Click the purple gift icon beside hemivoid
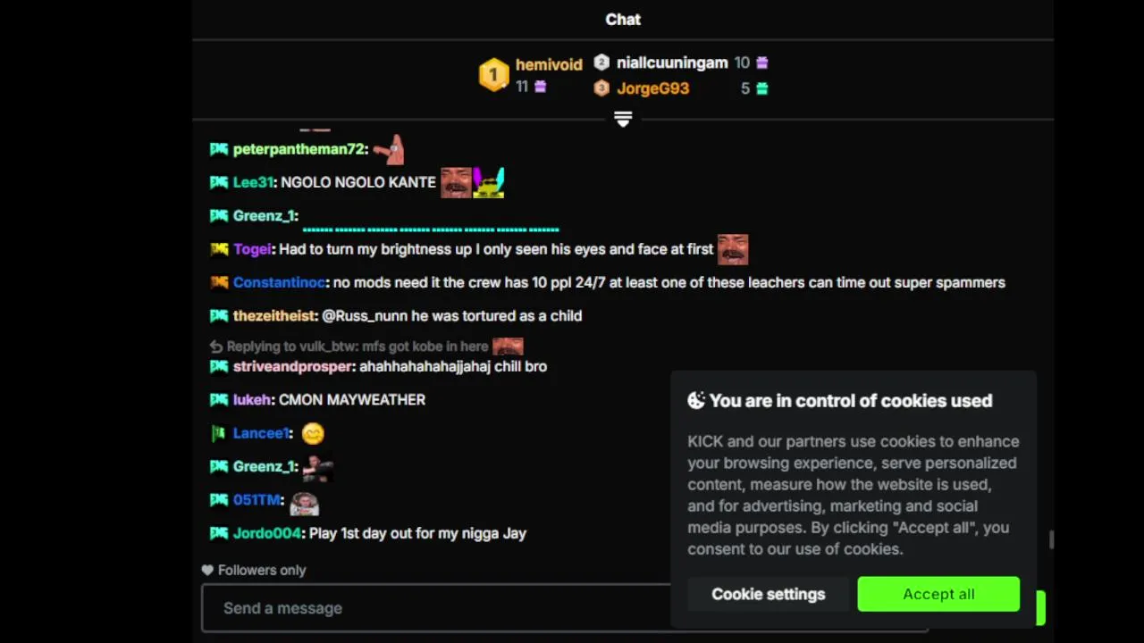This screenshot has width=1144, height=643. click(540, 87)
